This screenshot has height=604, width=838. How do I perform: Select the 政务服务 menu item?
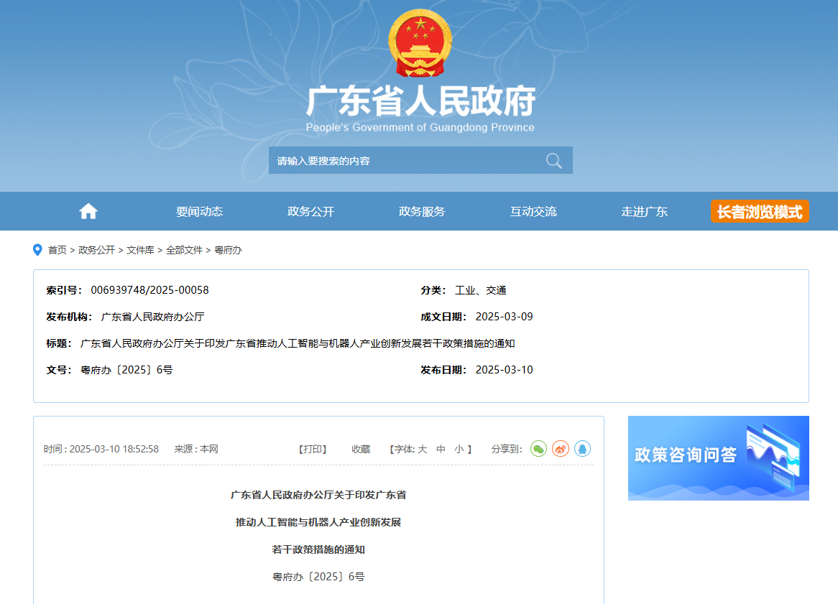click(x=422, y=211)
